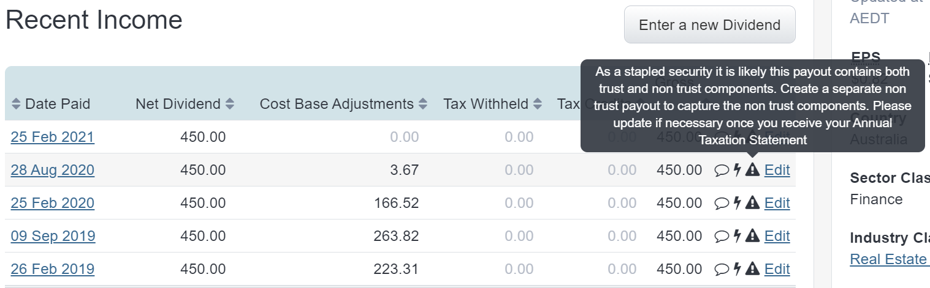The height and width of the screenshot is (288, 930).
Task: Click the 166.52 cost base adjustment value
Action: point(397,203)
